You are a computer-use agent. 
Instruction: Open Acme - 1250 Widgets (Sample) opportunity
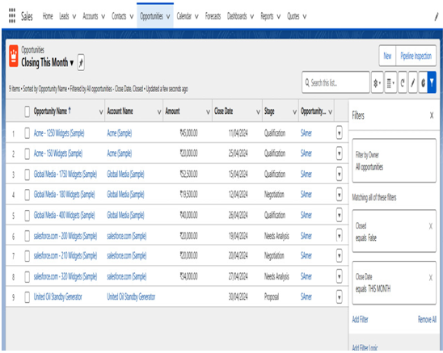(59, 132)
